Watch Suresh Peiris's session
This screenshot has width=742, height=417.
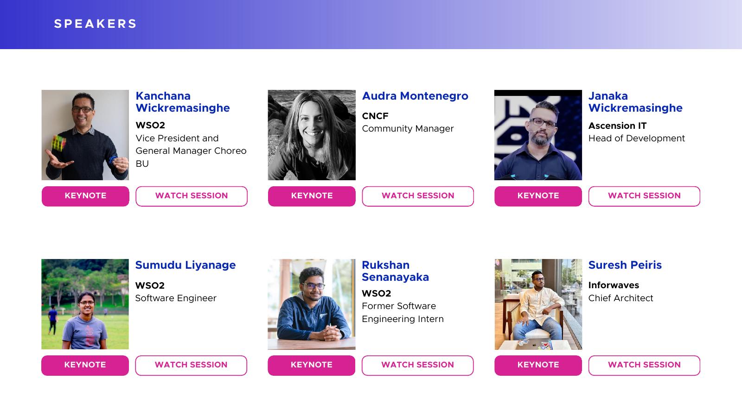[644, 365]
